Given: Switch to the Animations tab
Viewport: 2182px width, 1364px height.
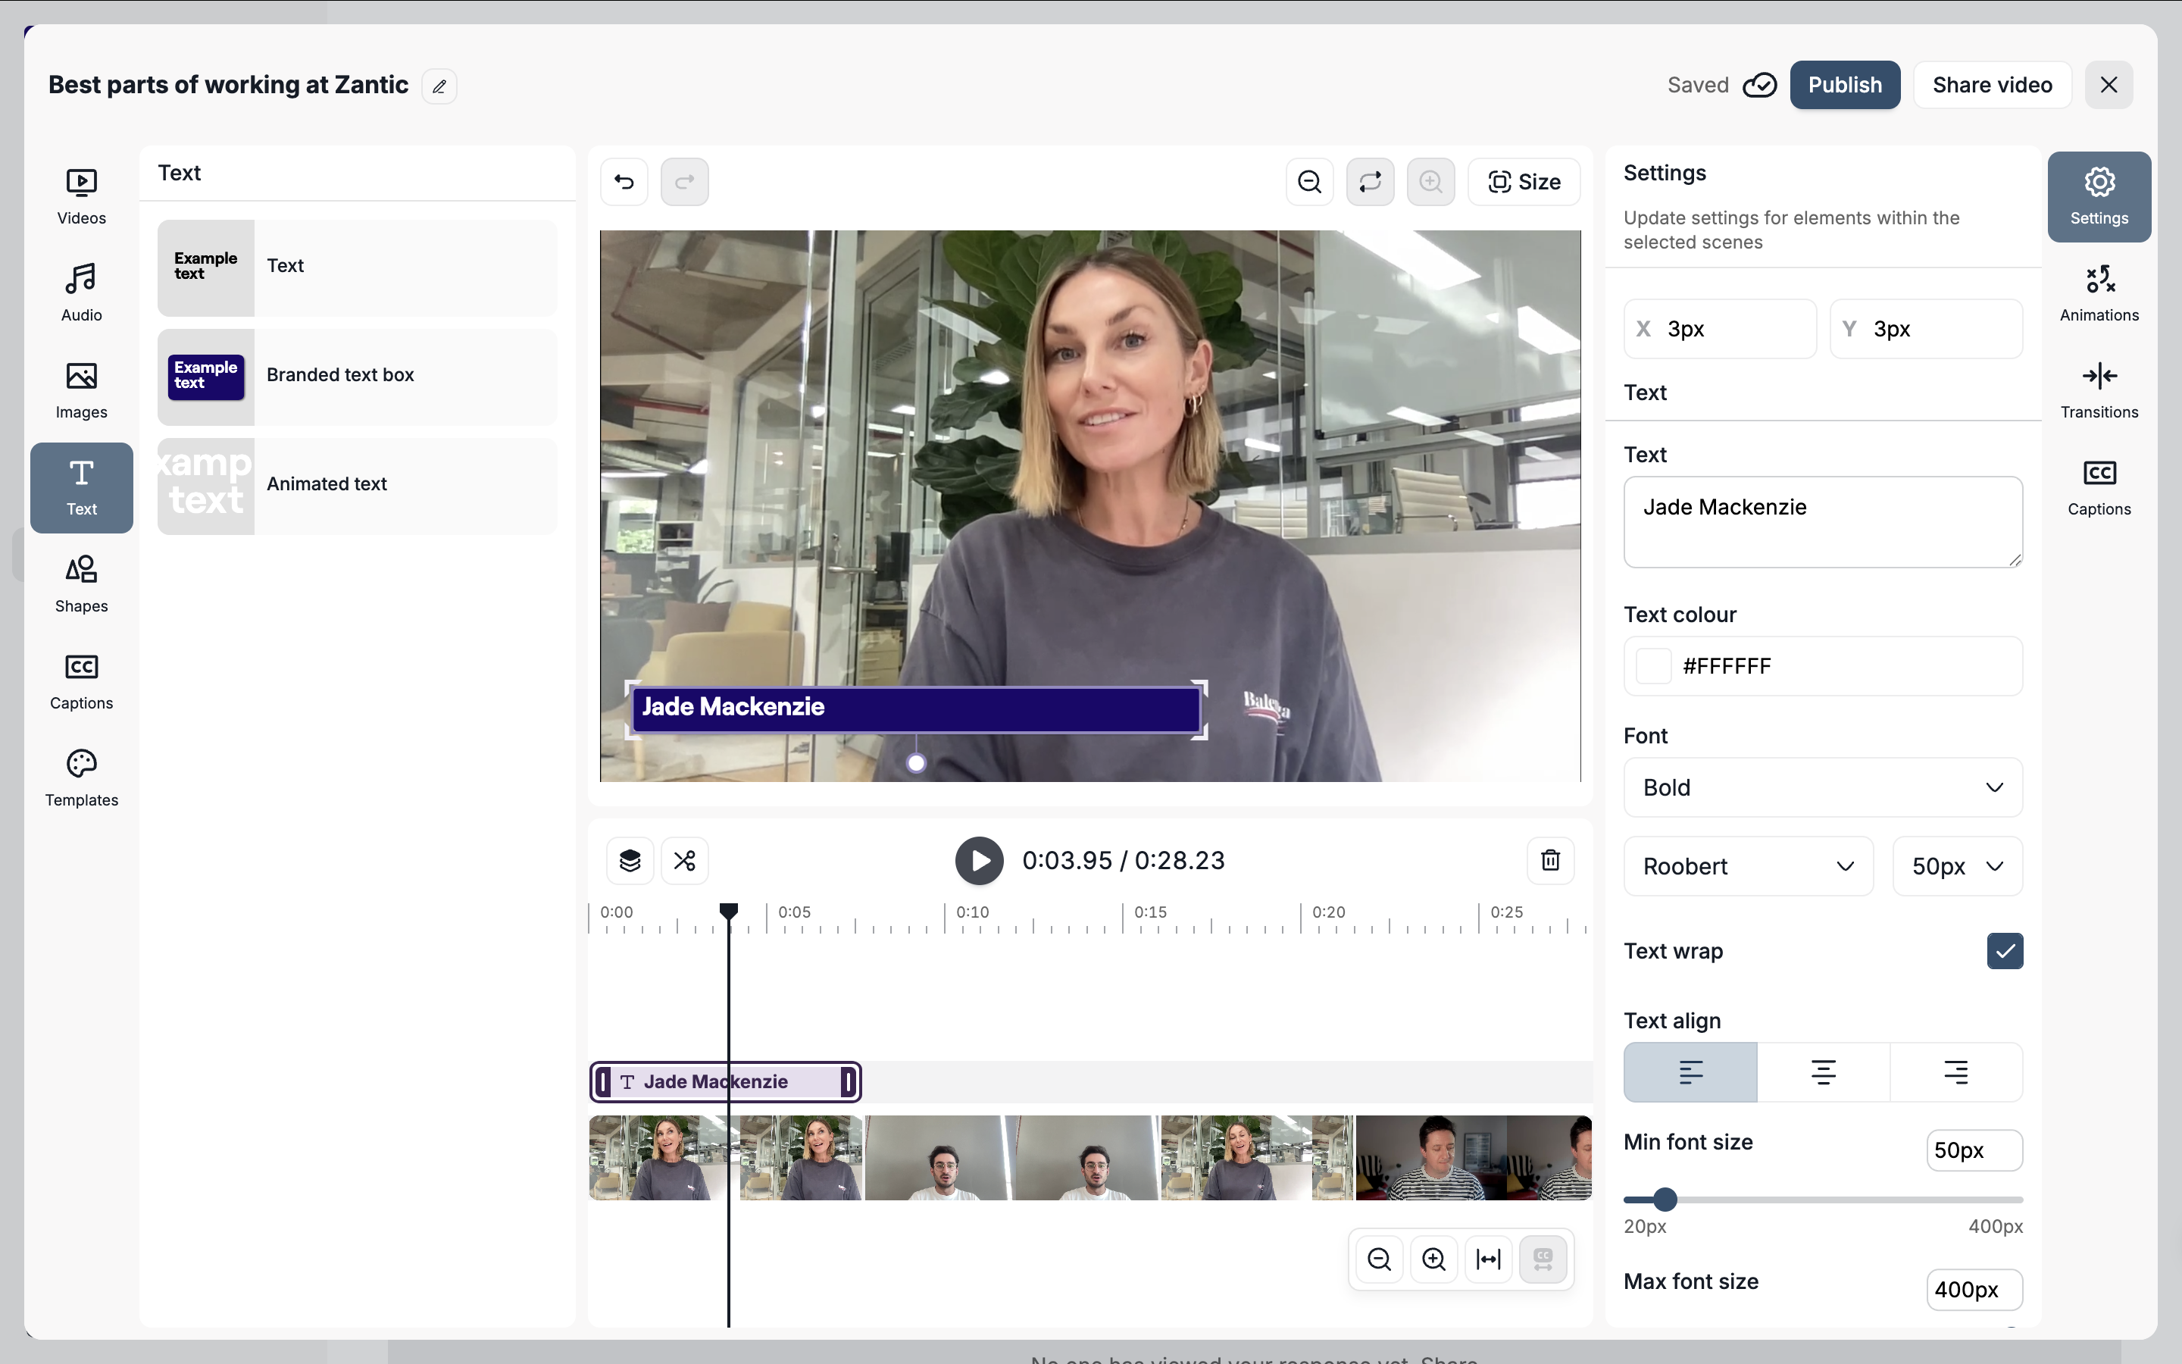Looking at the screenshot, I should pyautogui.click(x=2098, y=293).
